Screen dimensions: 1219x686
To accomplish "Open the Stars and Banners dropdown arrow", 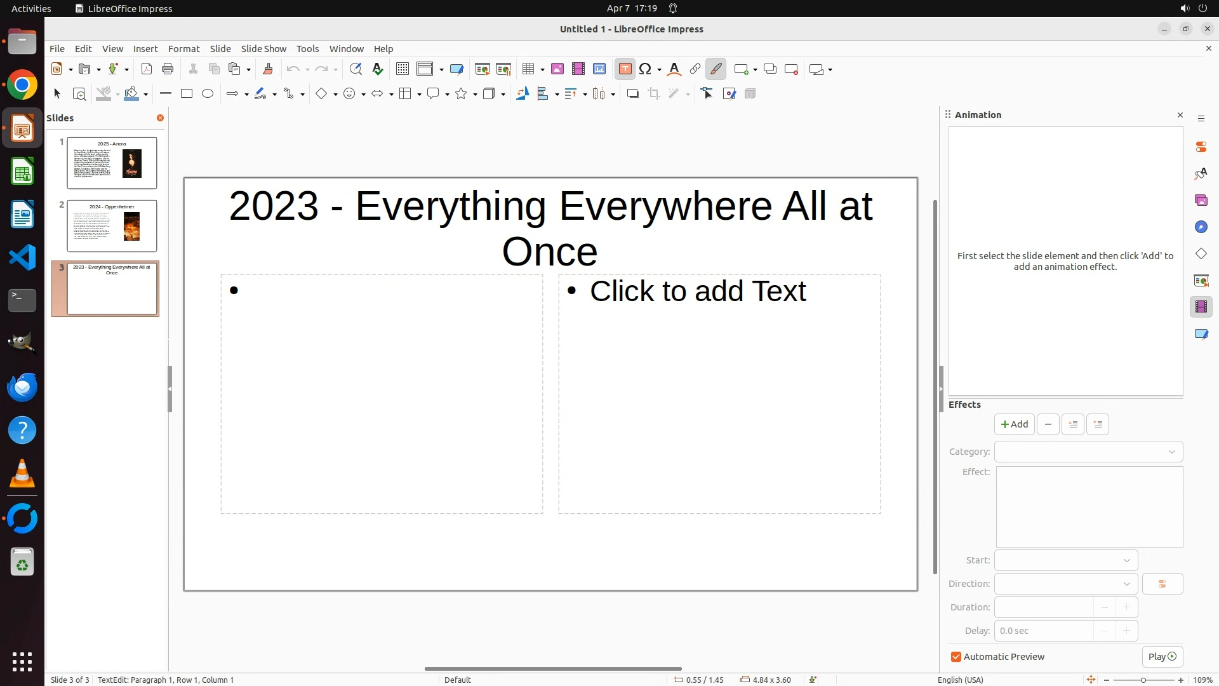I will tap(475, 95).
